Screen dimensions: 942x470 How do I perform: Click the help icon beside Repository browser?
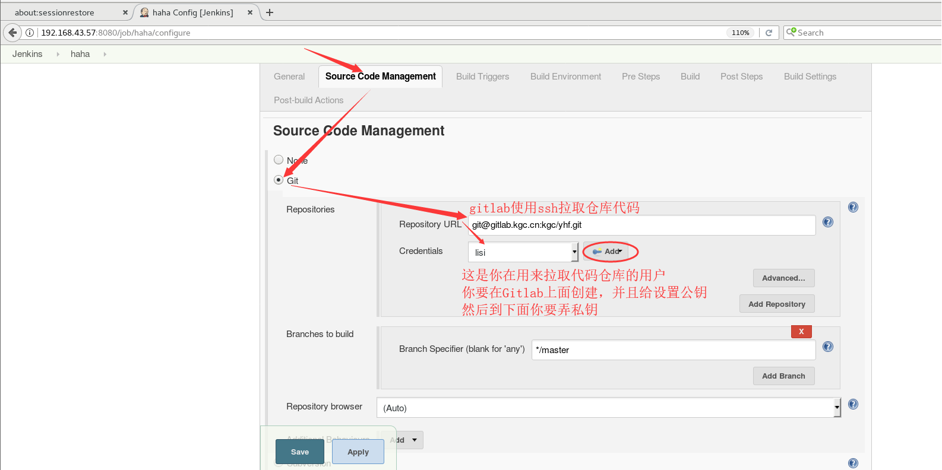coord(853,404)
